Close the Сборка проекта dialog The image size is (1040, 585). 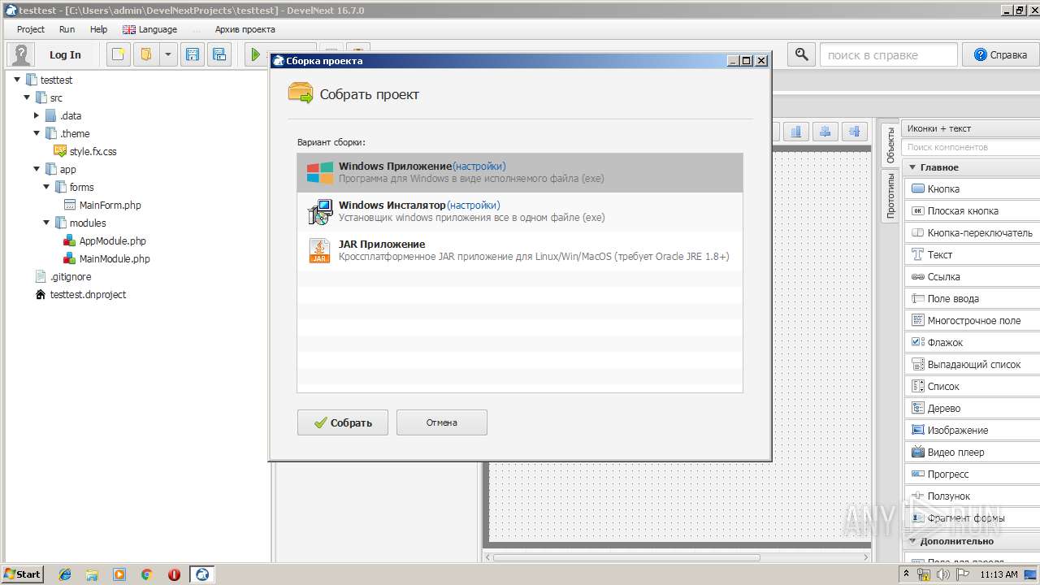click(761, 61)
